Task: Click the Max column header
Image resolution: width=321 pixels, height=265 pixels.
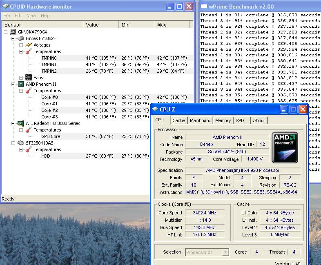Action: tap(172, 24)
